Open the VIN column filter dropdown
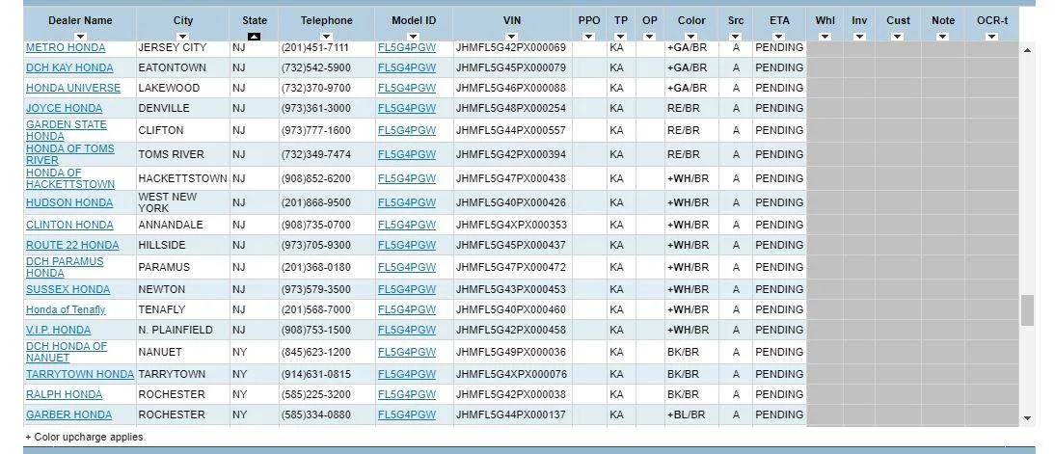The image size is (1055, 454). (x=511, y=37)
